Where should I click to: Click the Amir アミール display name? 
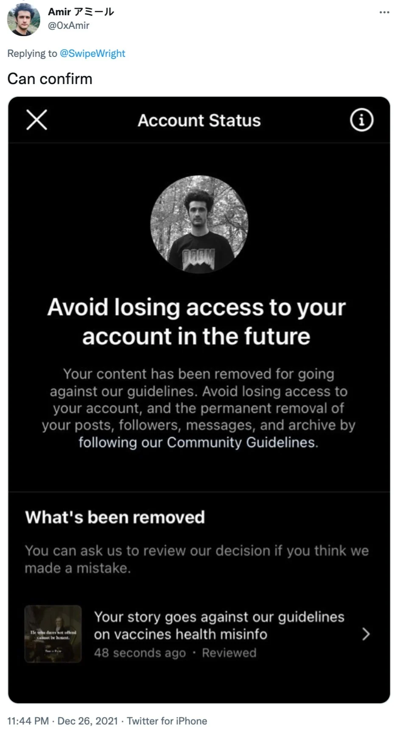(x=81, y=12)
